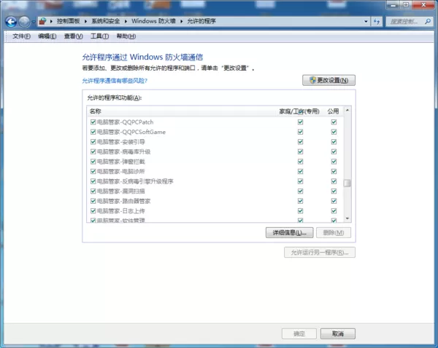This screenshot has height=348, width=438.
Task: Select the 电脑管家-日志上传 row text
Action: [121, 211]
